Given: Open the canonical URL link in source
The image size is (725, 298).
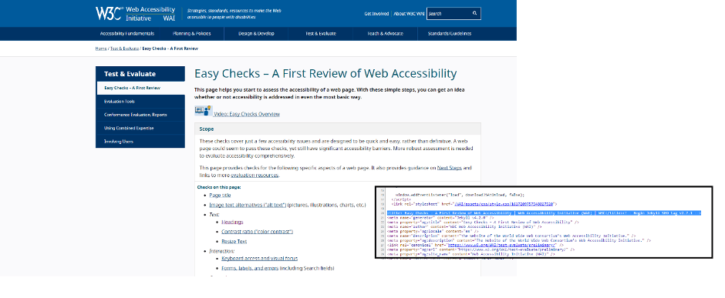Looking at the screenshot, I should [501, 245].
